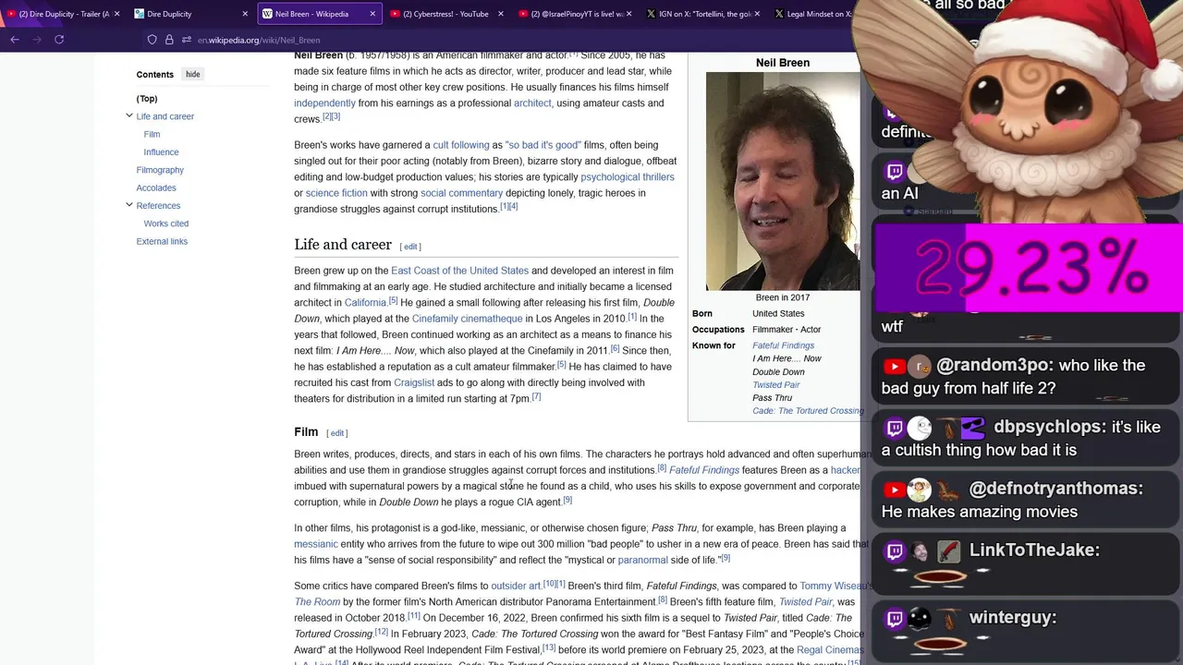Screen dimensions: 1183x665
Task: Open the 'hacker' link in the Film section
Action: click(845, 470)
